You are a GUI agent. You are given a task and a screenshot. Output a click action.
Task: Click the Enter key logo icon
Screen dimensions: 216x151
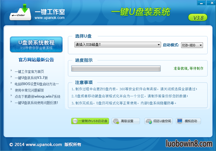coord(20,12)
